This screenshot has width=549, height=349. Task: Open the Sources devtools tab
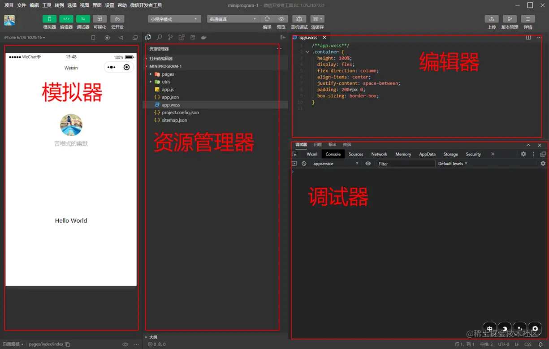coord(356,154)
